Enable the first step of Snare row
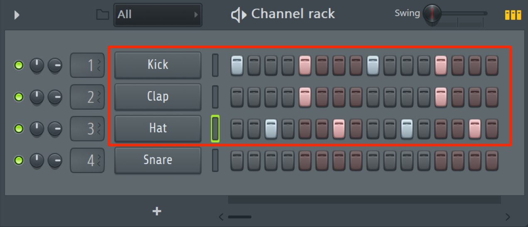528x227 pixels. 237,161
